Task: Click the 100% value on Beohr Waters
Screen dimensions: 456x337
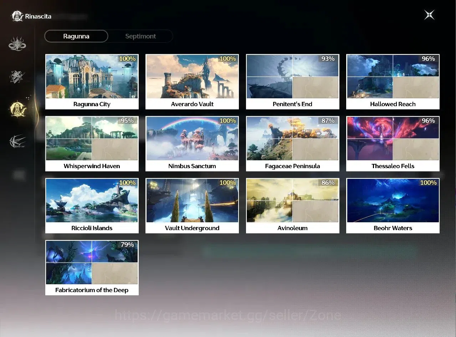Action: click(428, 183)
